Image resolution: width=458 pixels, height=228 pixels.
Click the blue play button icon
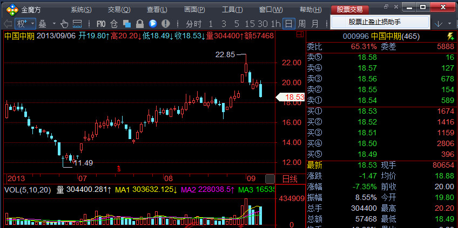153,24
